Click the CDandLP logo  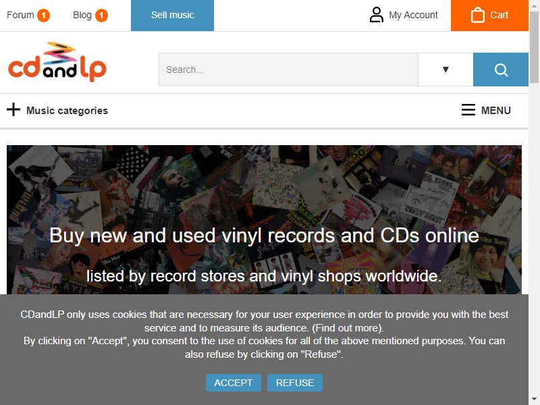click(57, 62)
